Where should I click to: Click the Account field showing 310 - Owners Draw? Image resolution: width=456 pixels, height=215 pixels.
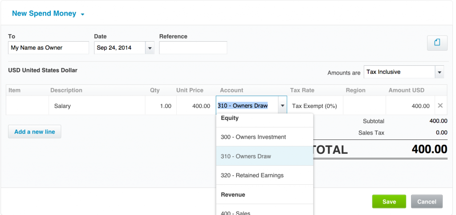pos(247,106)
